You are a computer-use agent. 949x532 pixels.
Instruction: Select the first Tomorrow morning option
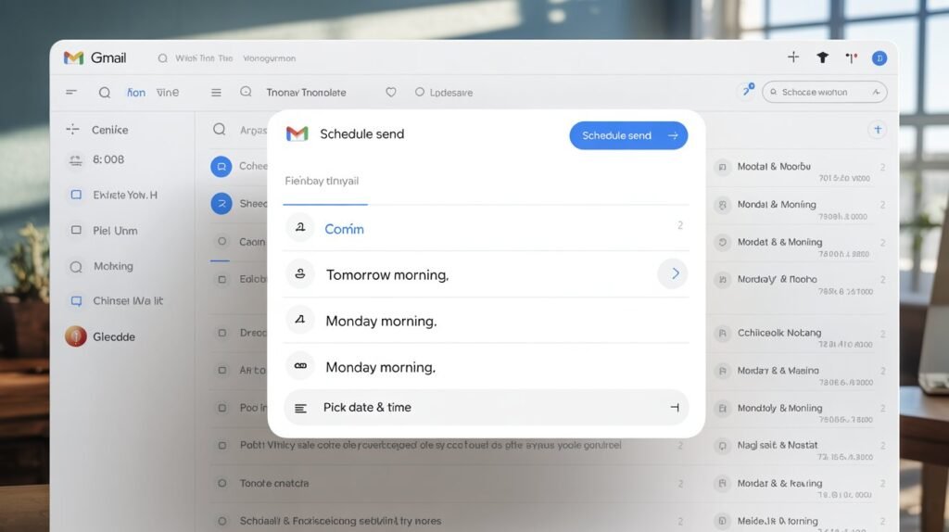pyautogui.click(x=486, y=274)
